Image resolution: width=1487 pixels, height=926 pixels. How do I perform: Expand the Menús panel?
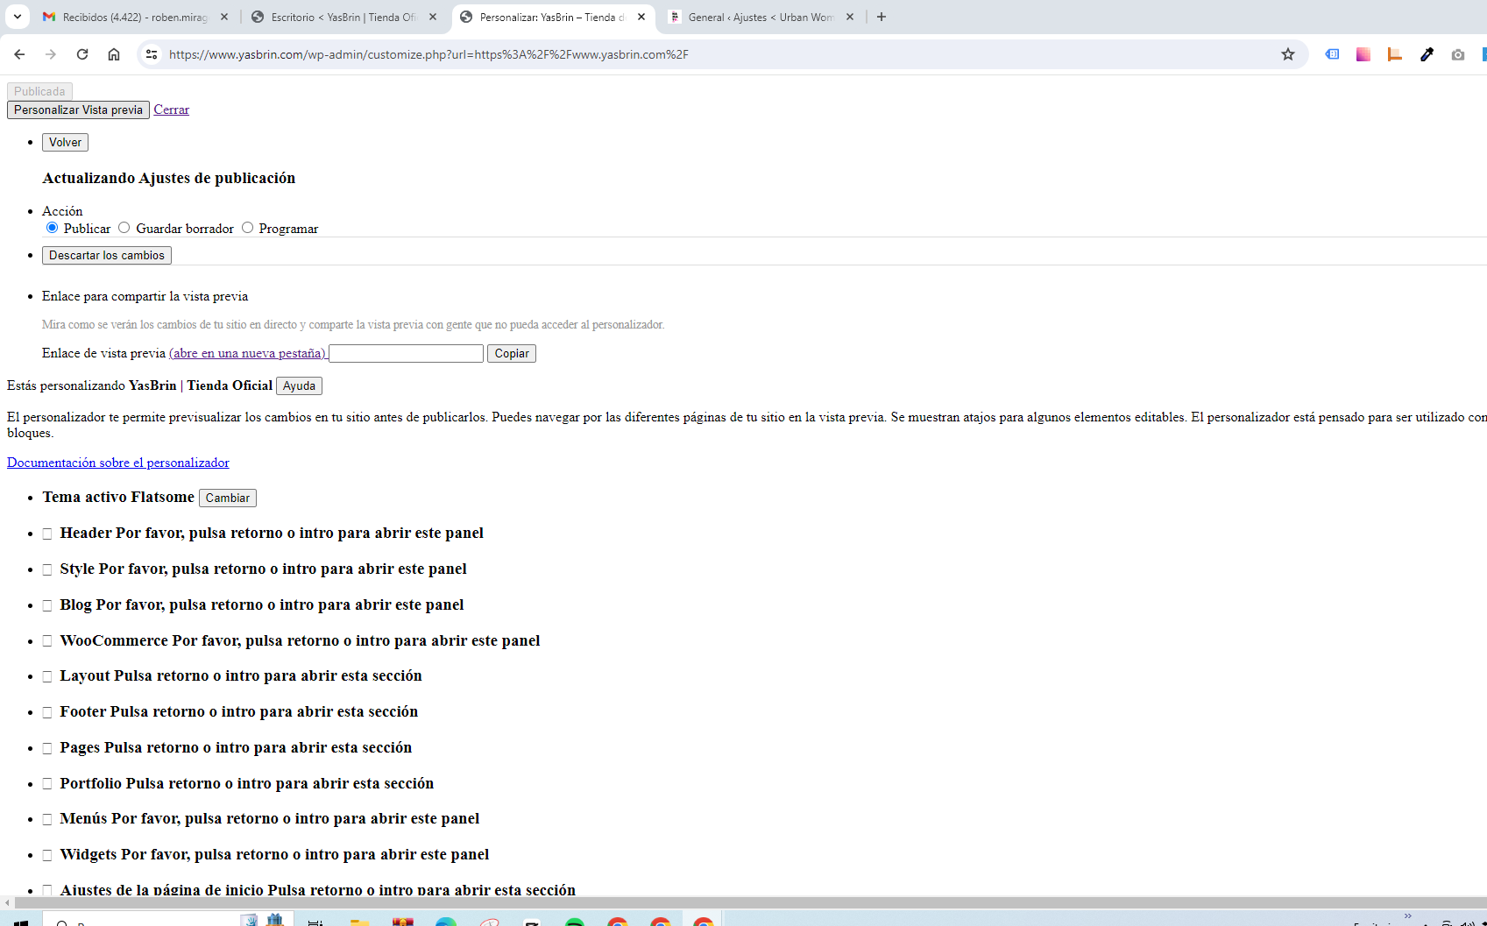click(270, 818)
